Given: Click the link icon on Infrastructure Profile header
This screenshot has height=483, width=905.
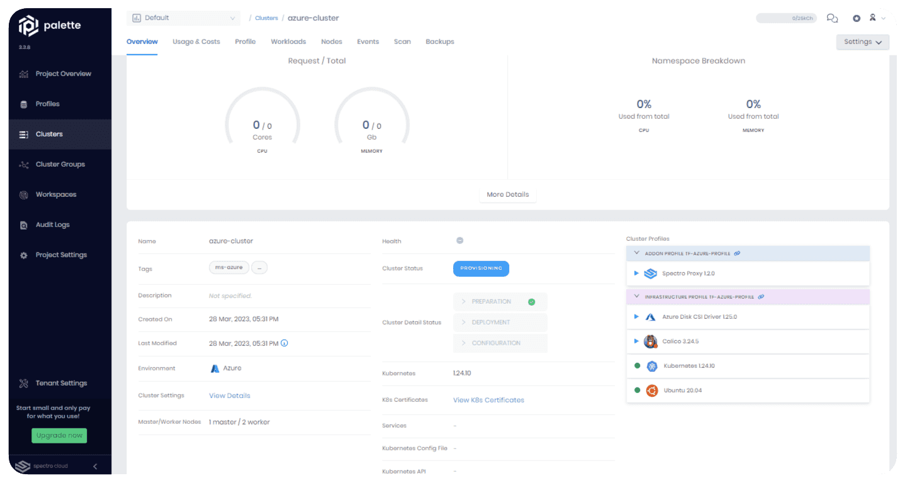Looking at the screenshot, I should point(761,297).
